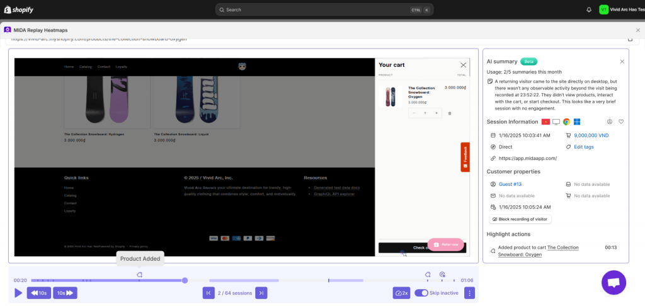Open the Guest #13 customer link
This screenshot has height=306, width=645.
coord(510,184)
